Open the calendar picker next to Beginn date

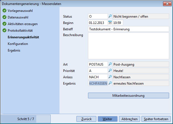coord(110,23)
